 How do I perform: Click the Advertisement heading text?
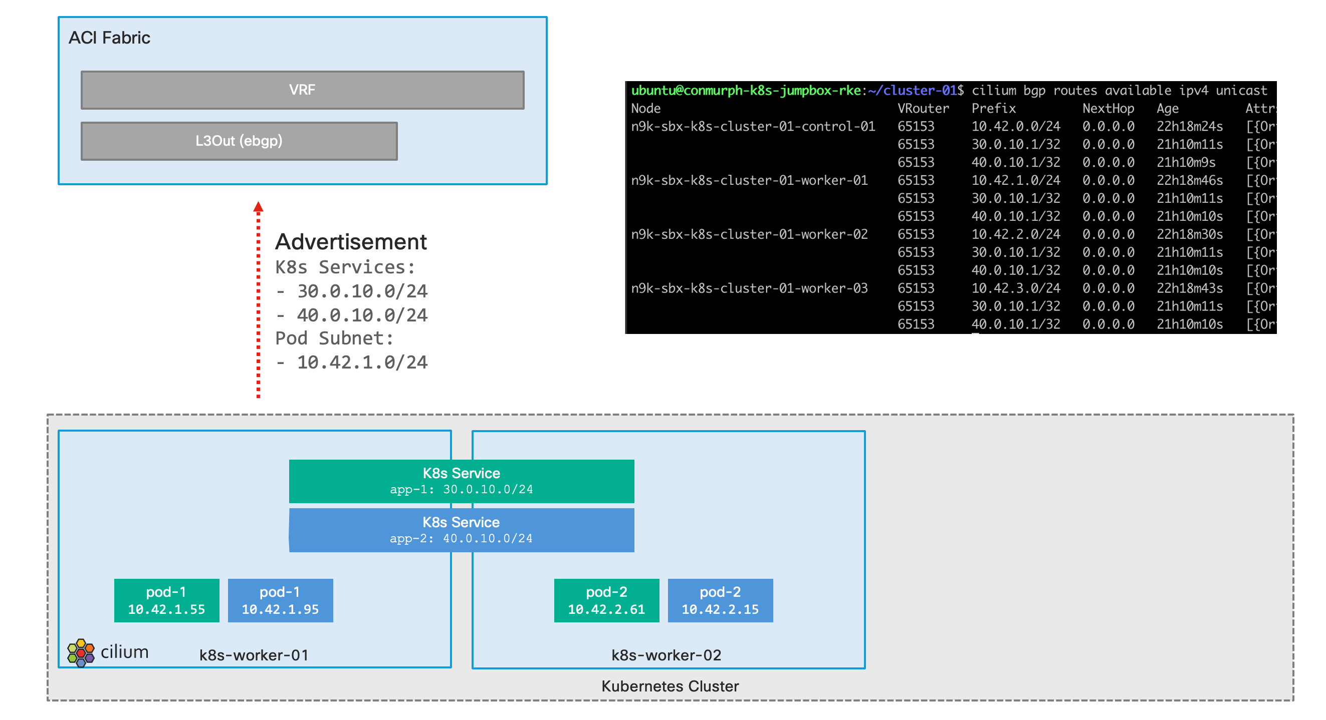click(x=351, y=242)
